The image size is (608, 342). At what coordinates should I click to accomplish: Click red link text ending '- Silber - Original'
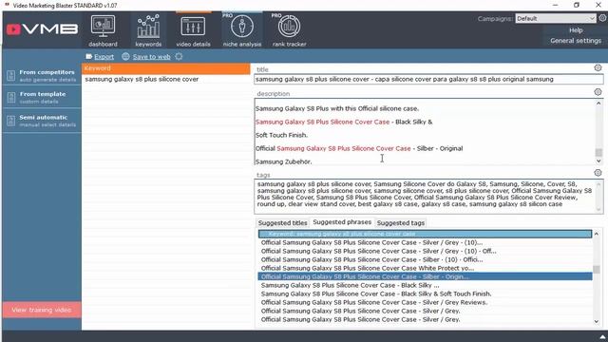pyautogui.click(x=344, y=148)
